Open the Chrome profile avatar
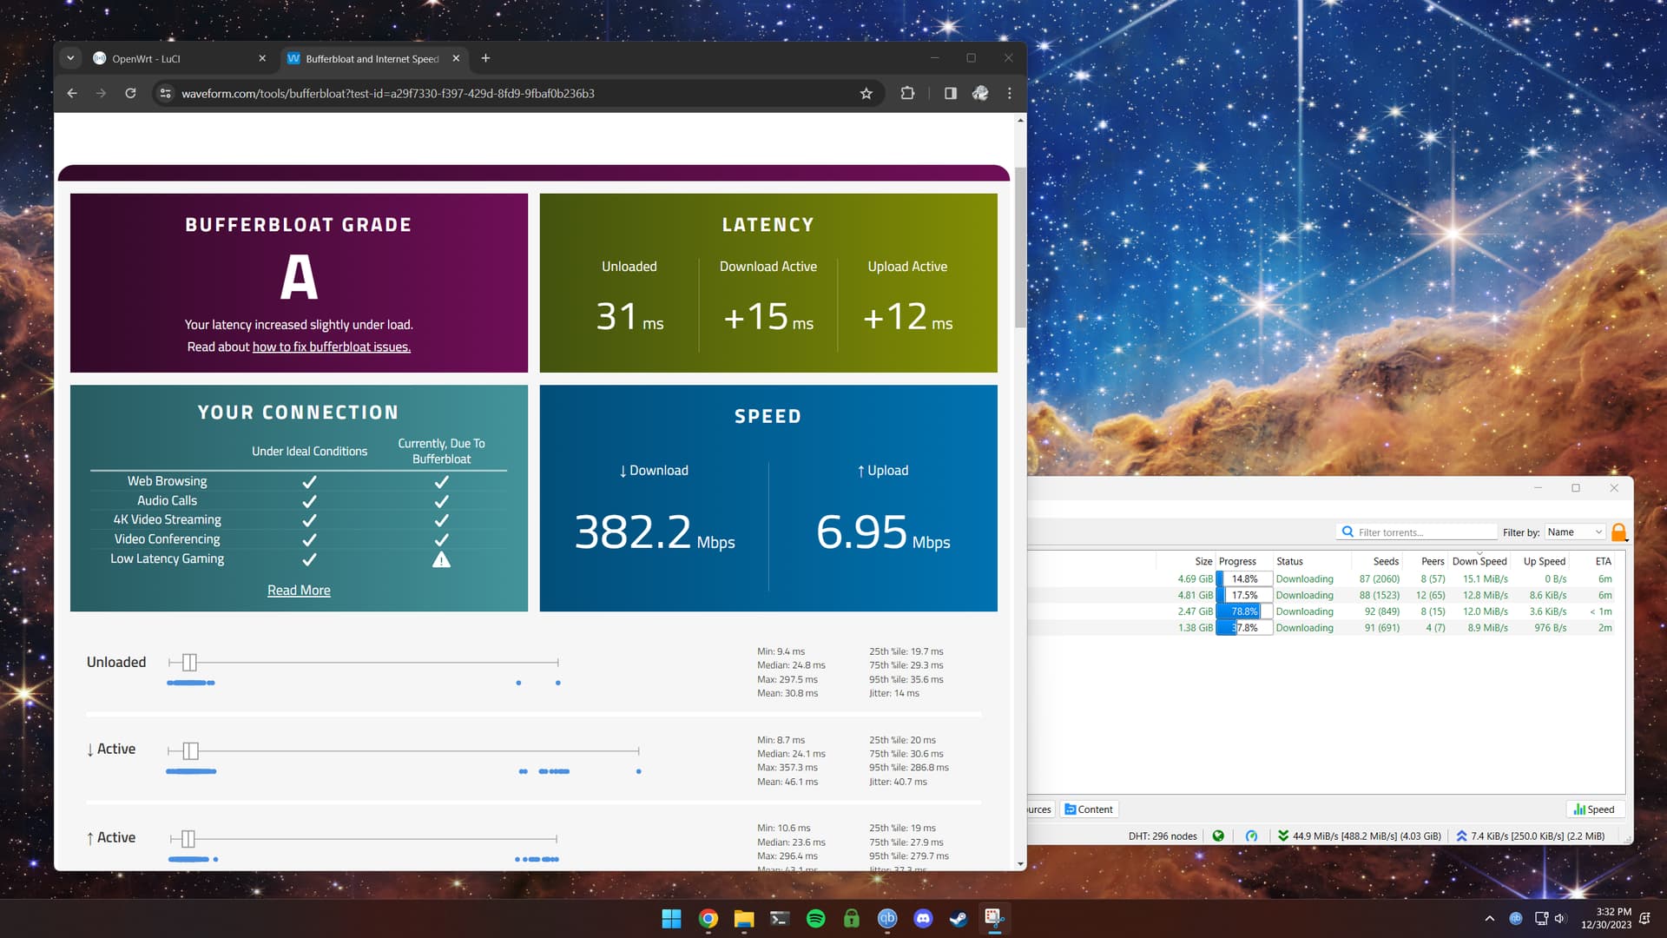Image resolution: width=1667 pixels, height=938 pixels. [980, 93]
